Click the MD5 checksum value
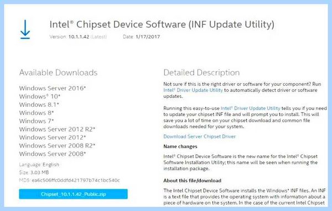Viewport: 332px width, 211px height. pyautogui.click(x=76, y=180)
